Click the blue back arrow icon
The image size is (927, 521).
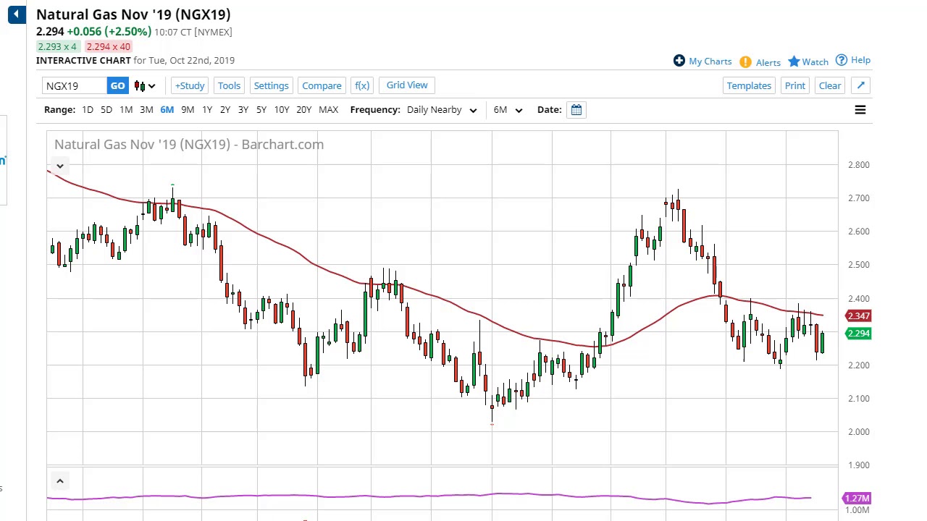(x=17, y=14)
